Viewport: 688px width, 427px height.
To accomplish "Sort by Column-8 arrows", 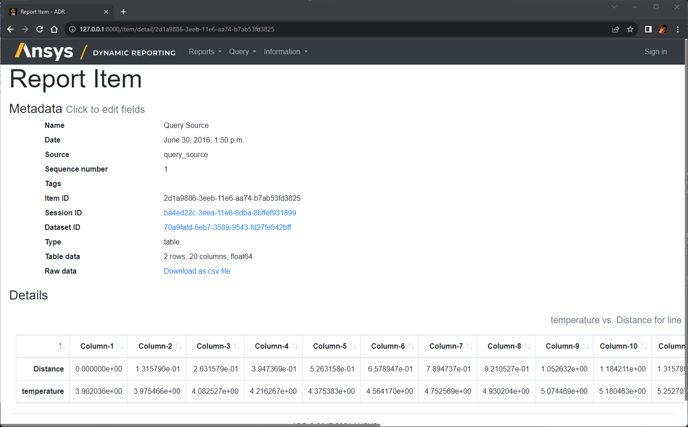I will [x=528, y=346].
